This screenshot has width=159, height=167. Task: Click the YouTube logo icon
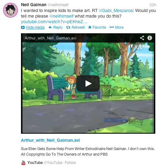point(23,163)
